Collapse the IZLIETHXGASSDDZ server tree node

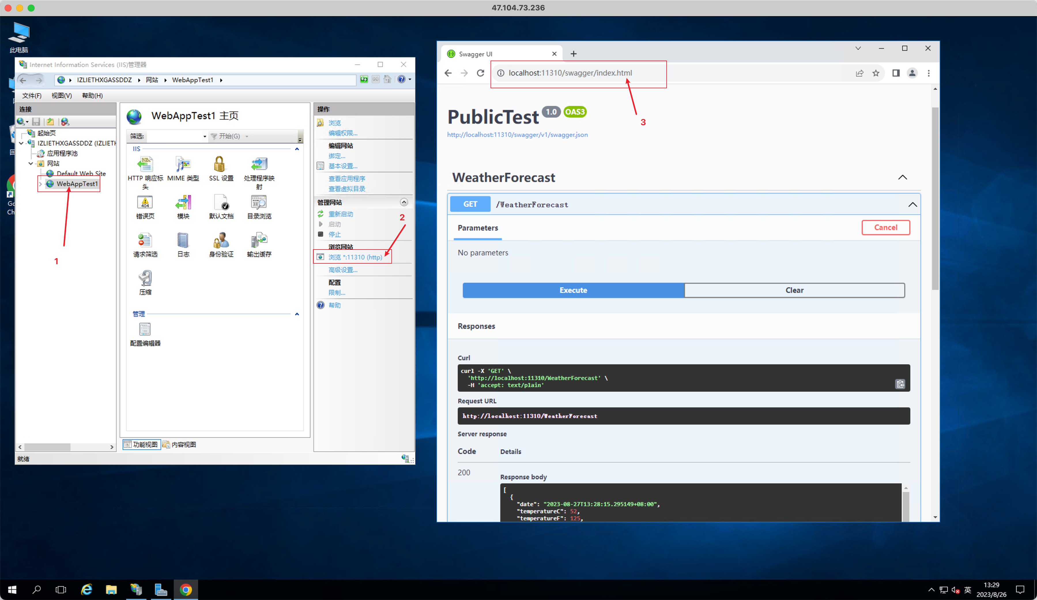coord(21,143)
